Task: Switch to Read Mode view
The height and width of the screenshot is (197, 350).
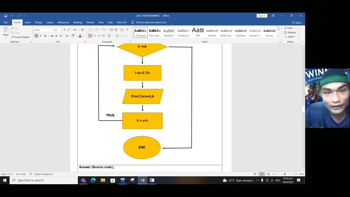Action: tap(255, 174)
